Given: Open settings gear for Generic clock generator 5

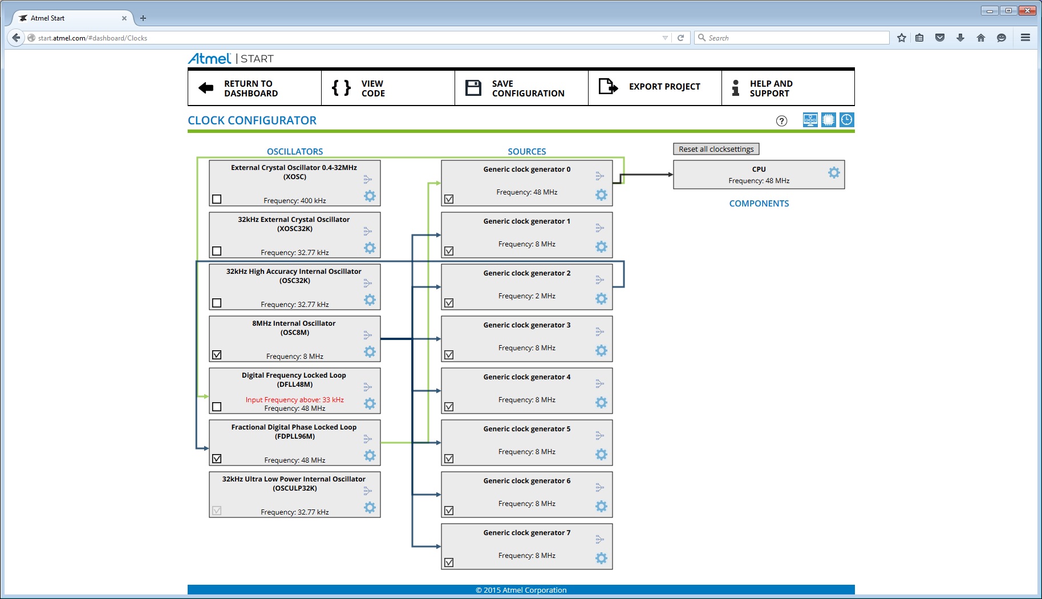Looking at the screenshot, I should pos(602,455).
